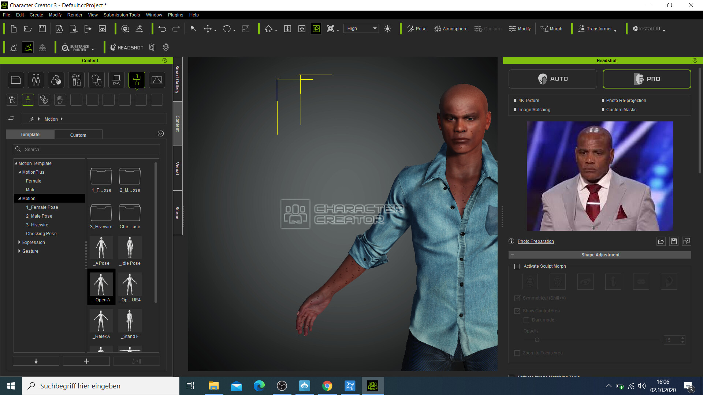The height and width of the screenshot is (395, 703).
Task: Open the Photo Preparation link
Action: pos(535,241)
